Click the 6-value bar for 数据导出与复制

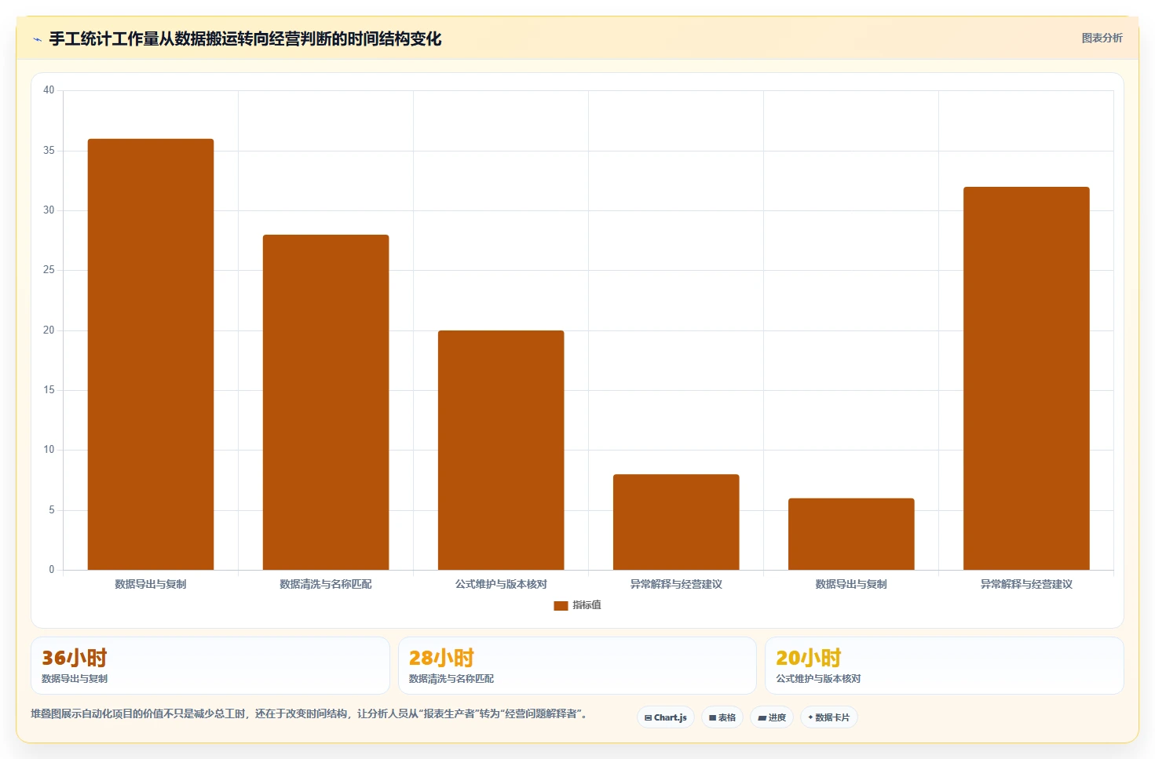pos(851,534)
